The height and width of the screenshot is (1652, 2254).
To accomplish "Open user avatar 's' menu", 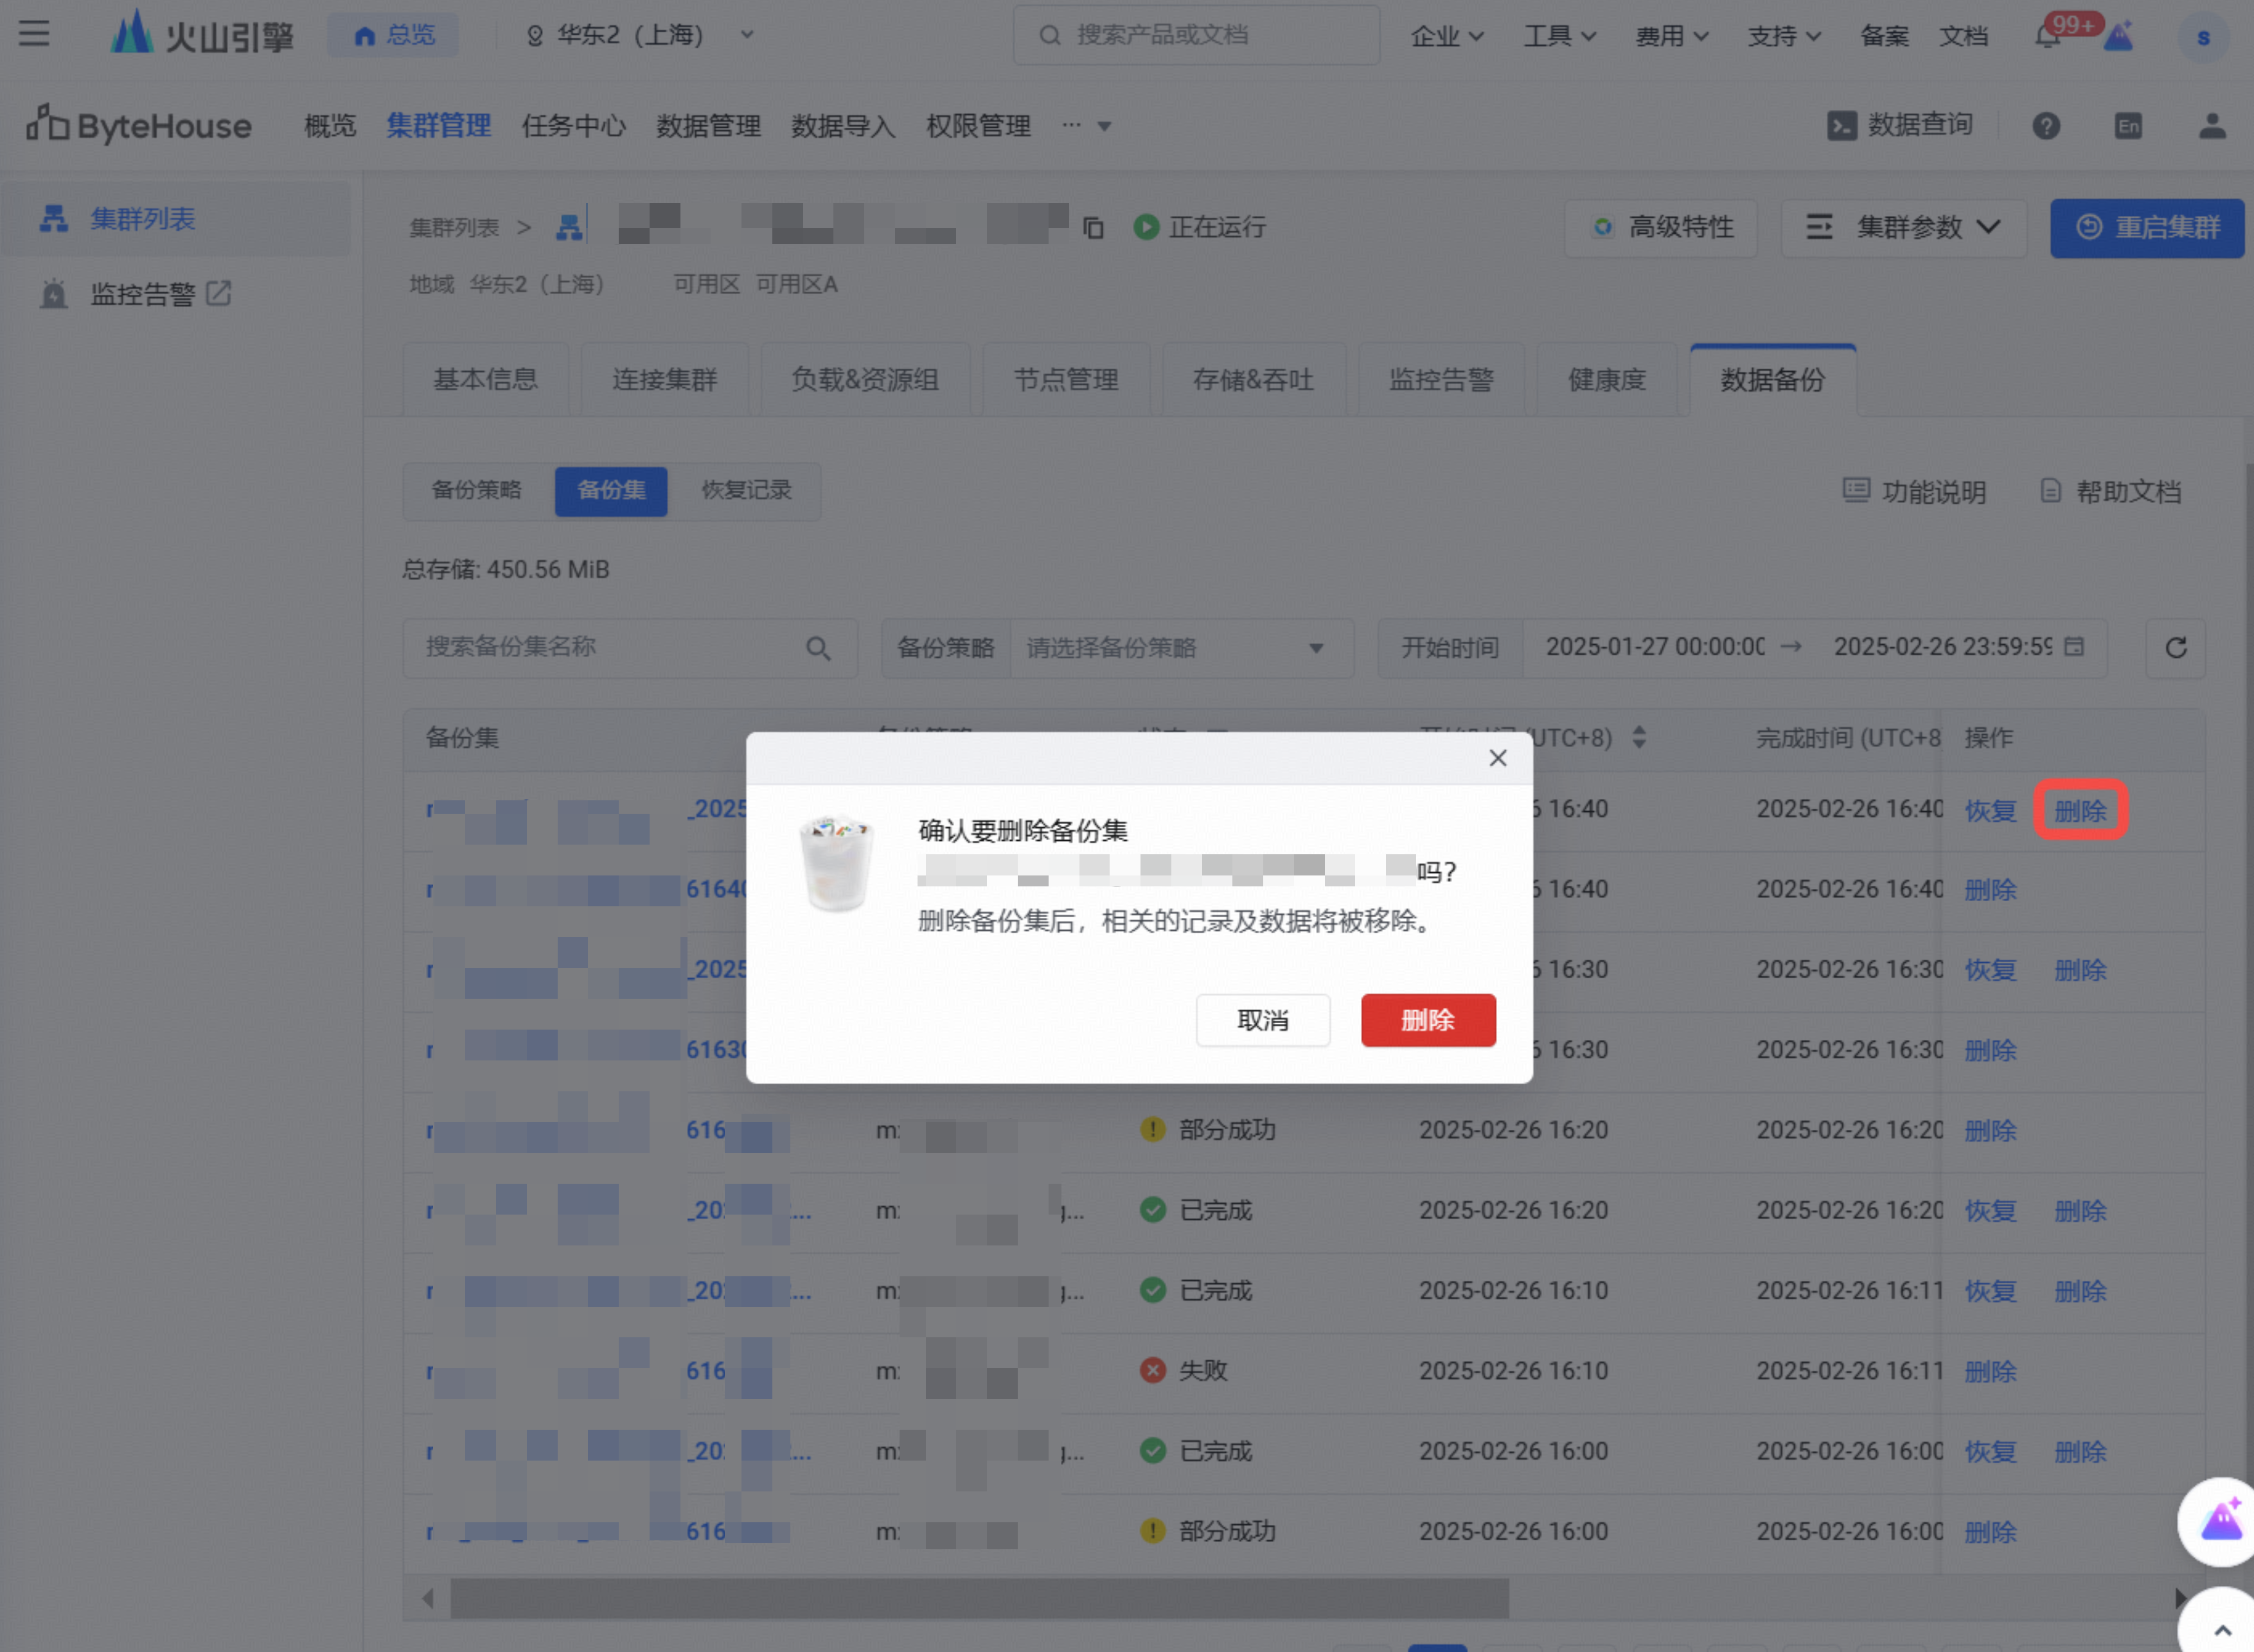I will click(2203, 37).
